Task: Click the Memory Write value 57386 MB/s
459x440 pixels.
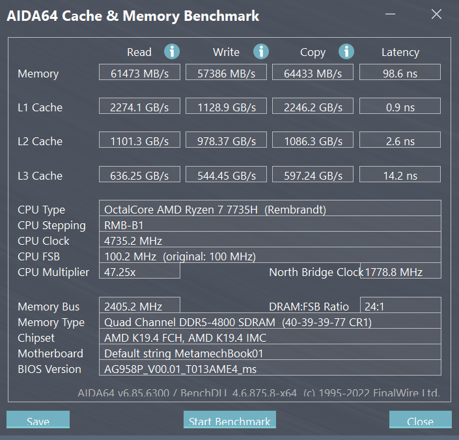Action: (226, 74)
